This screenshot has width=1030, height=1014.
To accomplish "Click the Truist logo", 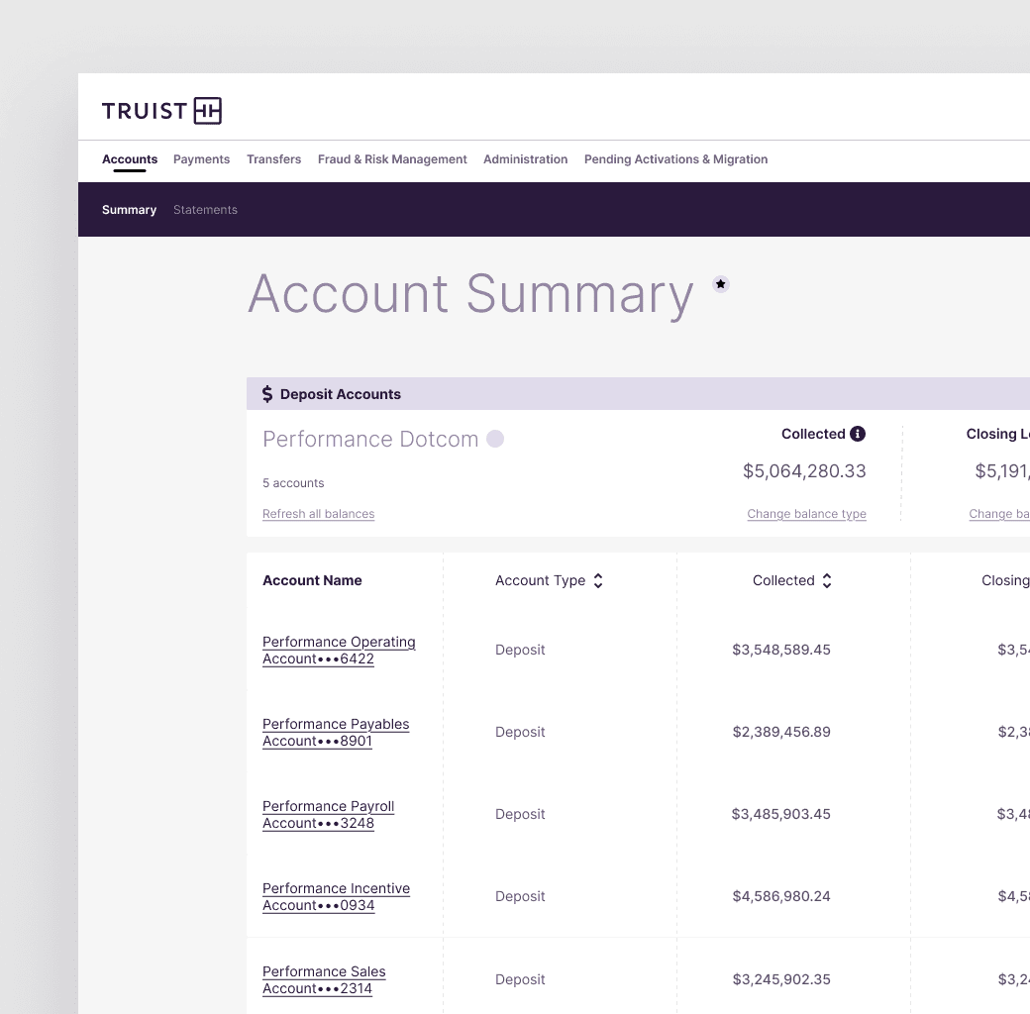I will (161, 110).
